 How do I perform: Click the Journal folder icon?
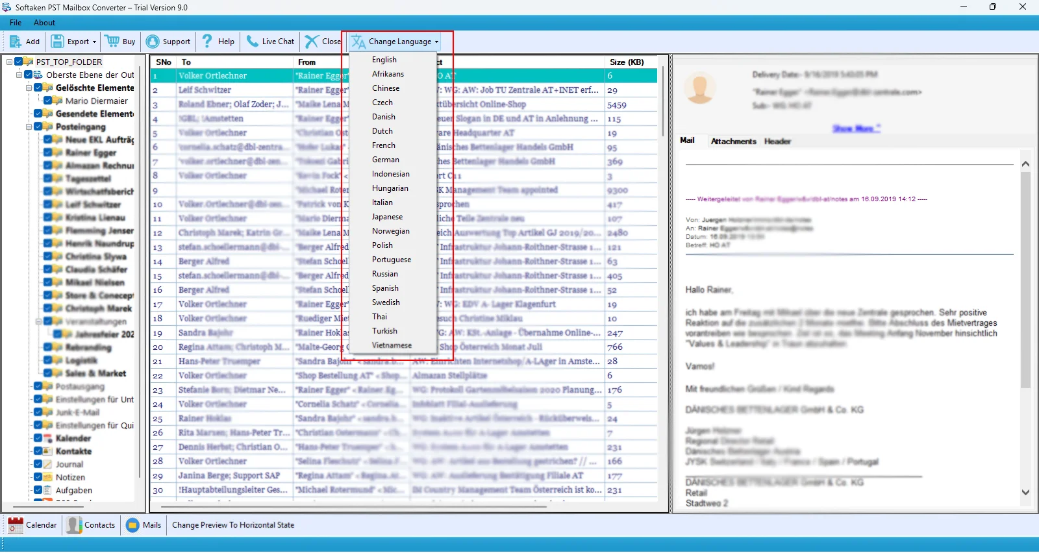pyautogui.click(x=48, y=464)
